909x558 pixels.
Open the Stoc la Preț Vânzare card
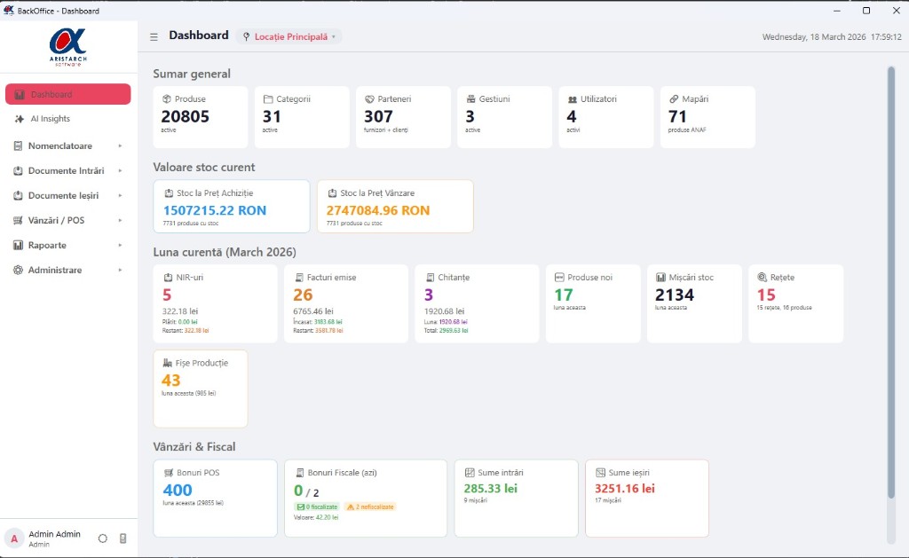click(x=395, y=207)
